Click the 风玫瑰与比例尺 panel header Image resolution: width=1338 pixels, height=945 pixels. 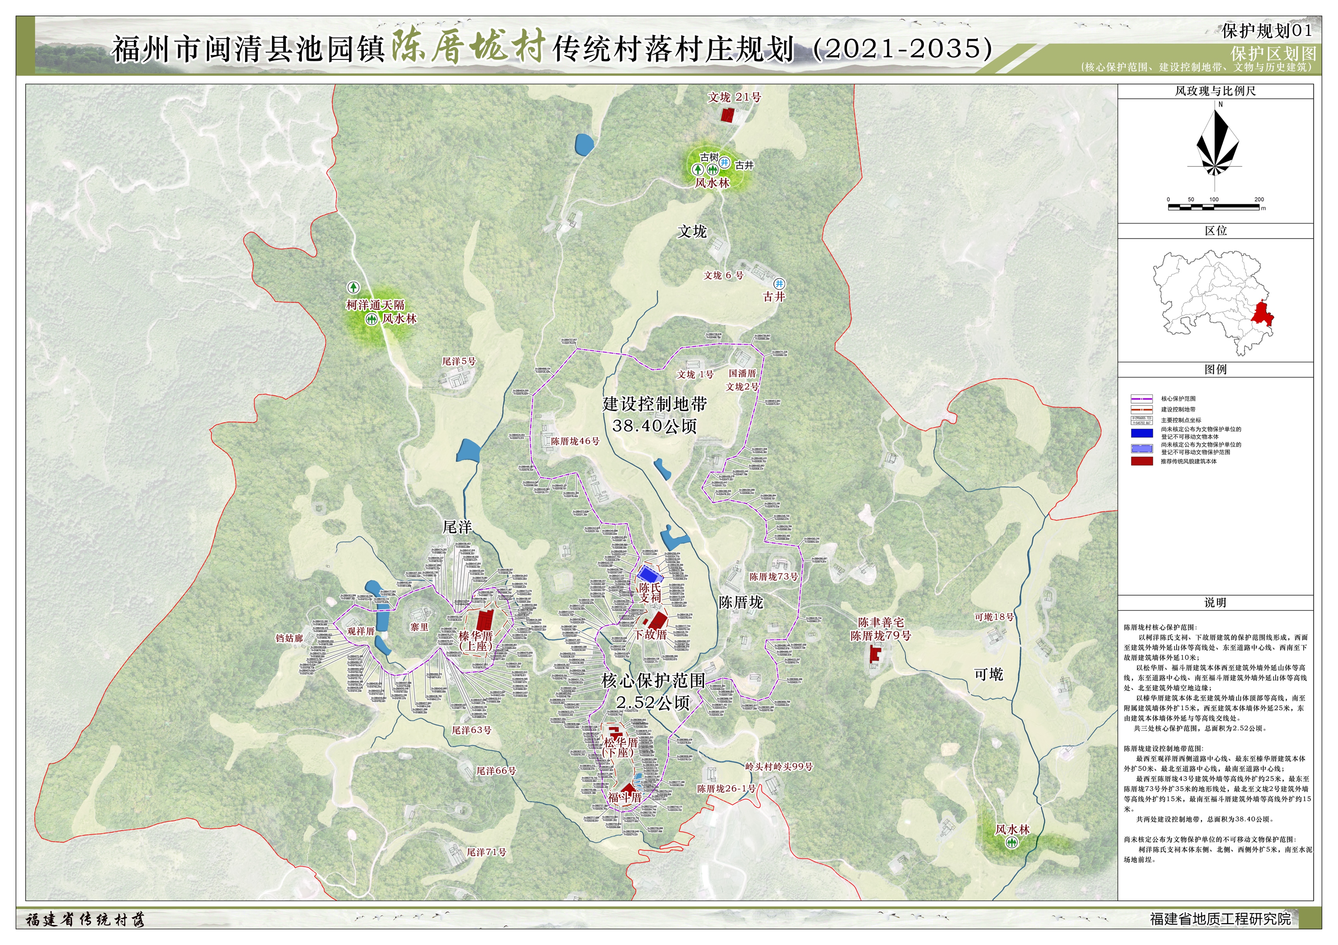1215,91
